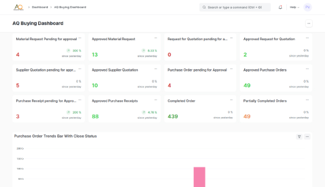325x187 pixels.
Task: Select AQ Buying Dashboard breadcrumb
Action: point(70,7)
